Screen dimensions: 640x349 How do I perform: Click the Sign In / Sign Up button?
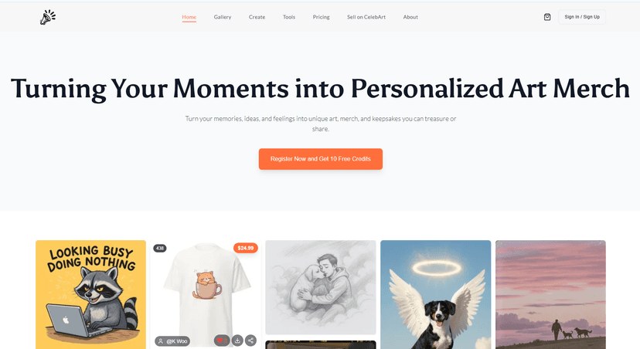[582, 17]
